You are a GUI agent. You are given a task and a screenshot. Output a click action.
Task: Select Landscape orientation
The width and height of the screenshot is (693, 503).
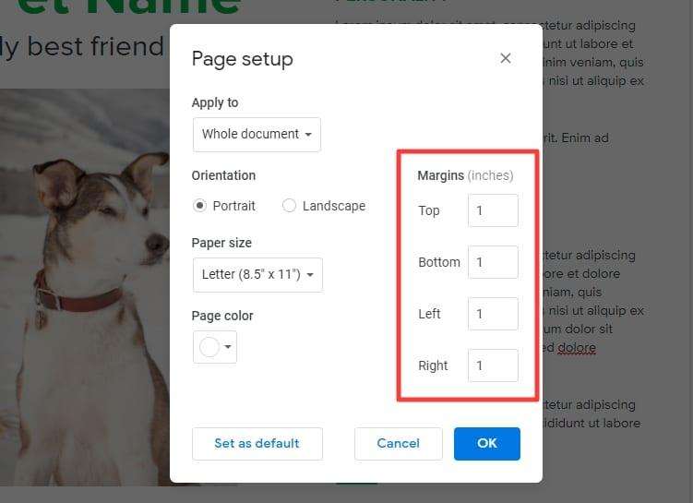coord(289,206)
